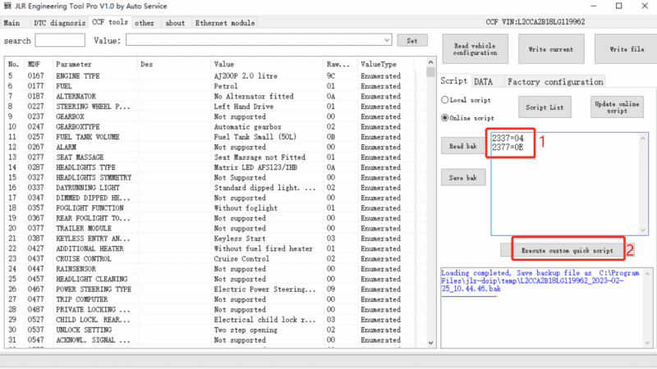The height and width of the screenshot is (369, 657).
Task: Select the FUEL parameter row
Action: pos(209,86)
